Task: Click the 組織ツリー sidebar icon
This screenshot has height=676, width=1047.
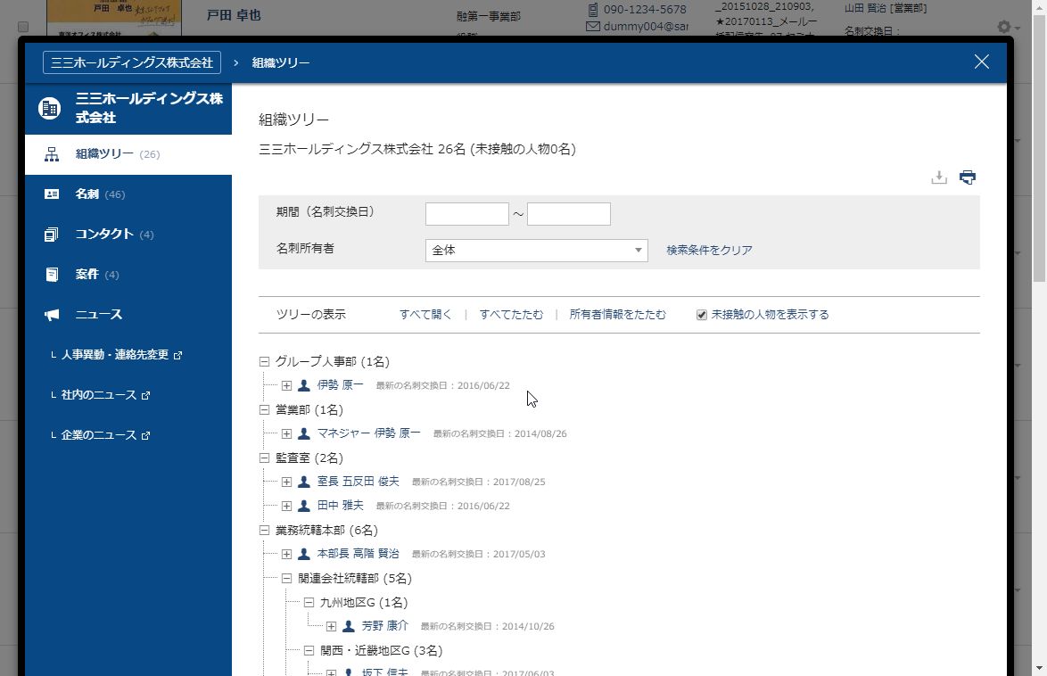Action: (x=52, y=154)
